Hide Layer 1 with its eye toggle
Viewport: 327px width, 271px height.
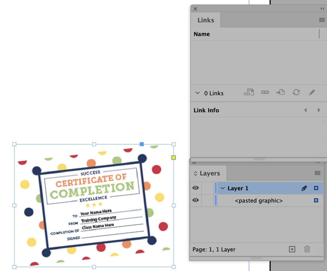pos(195,188)
